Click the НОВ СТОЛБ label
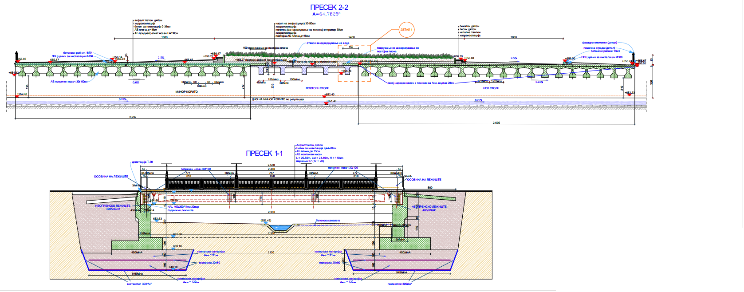This screenshot has width=744, height=292. click(491, 88)
